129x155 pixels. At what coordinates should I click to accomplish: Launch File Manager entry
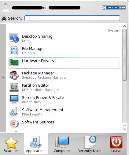click(64, 51)
